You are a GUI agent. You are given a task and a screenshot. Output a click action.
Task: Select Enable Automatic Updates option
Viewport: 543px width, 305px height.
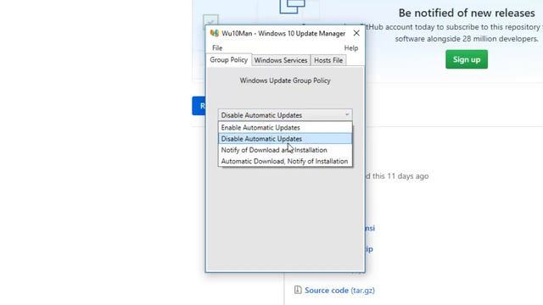coord(285,128)
